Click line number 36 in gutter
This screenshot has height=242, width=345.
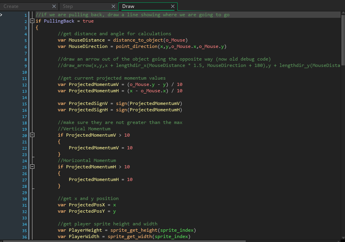pos(25,237)
